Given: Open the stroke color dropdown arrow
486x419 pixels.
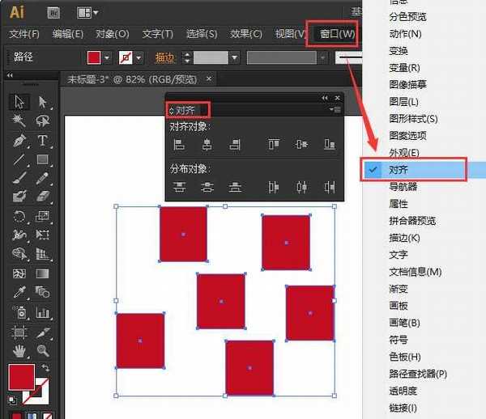Looking at the screenshot, I should (139, 57).
